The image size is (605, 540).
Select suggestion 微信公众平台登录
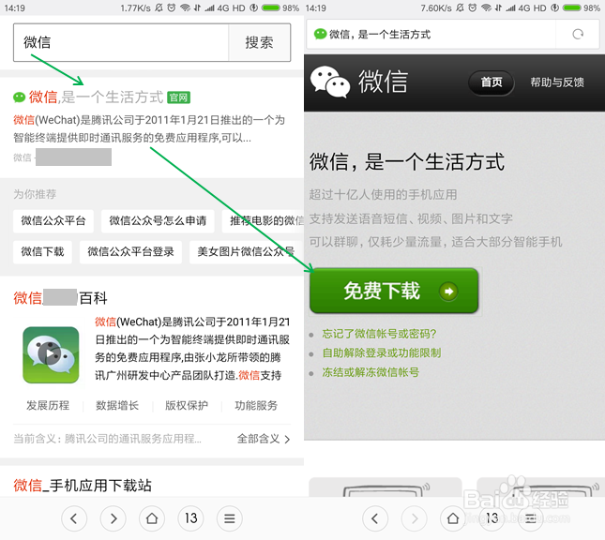pos(130,252)
